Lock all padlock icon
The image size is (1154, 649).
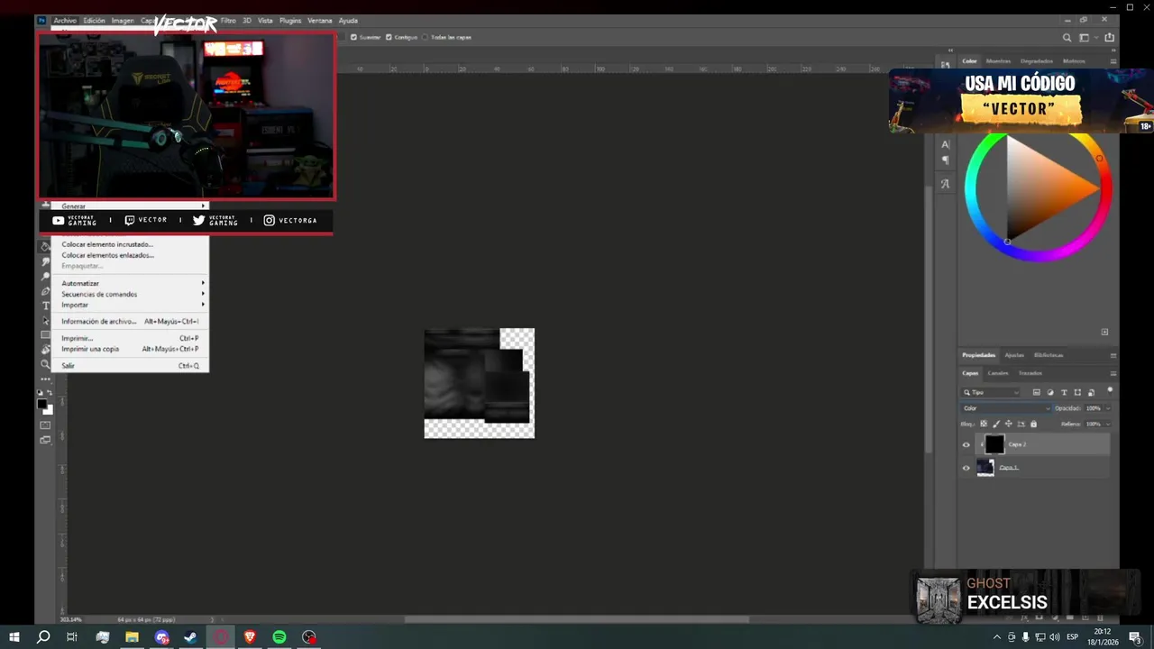click(1033, 424)
